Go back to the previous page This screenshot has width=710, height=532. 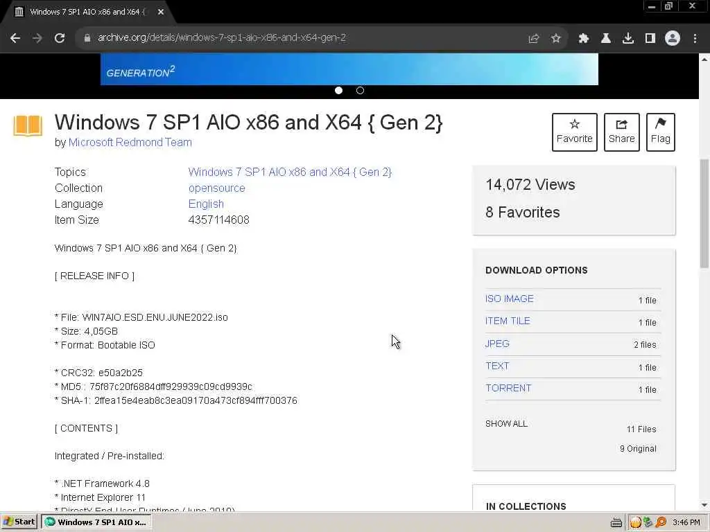tap(15, 38)
